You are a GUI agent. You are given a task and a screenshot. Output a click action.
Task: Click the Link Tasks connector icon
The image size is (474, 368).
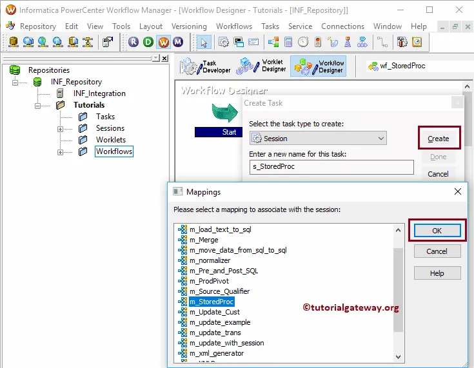[x=382, y=42]
